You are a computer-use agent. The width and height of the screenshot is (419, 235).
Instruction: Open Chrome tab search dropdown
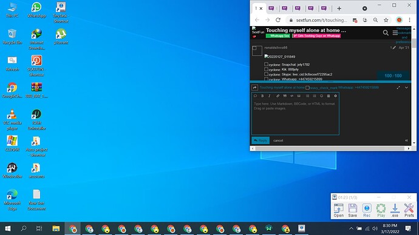tap(364, 8)
